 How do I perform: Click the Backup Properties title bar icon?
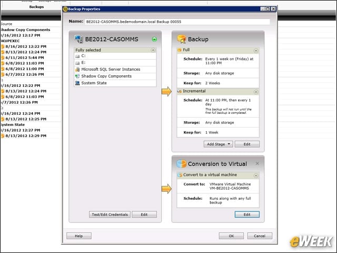coord(65,9)
